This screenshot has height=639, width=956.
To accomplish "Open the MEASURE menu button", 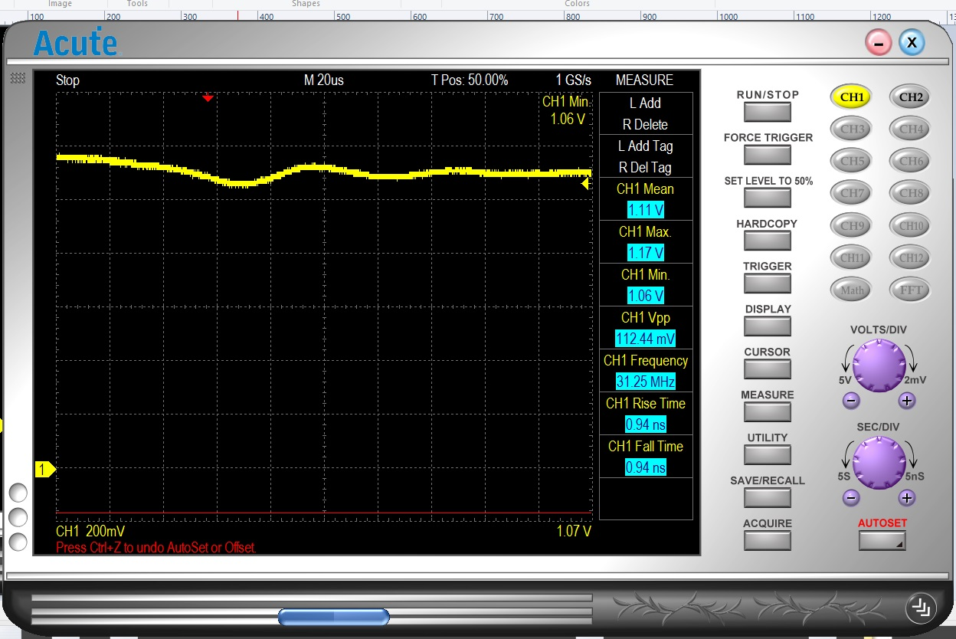I will coord(768,412).
